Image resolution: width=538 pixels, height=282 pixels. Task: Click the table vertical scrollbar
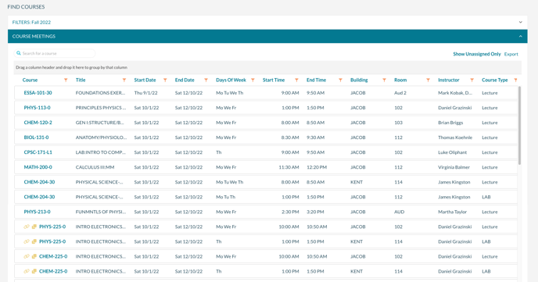[x=519, y=126]
